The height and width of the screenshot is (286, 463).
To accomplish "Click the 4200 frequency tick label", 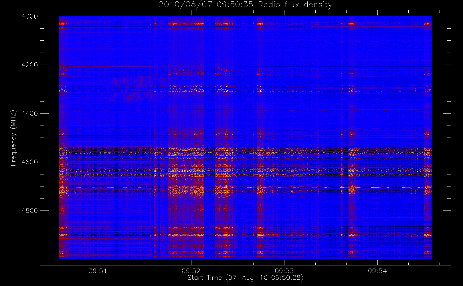I will tap(30, 65).
